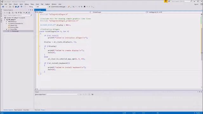
Task: Collapse the InitAllegro function outlining
Action: pos(40,31)
